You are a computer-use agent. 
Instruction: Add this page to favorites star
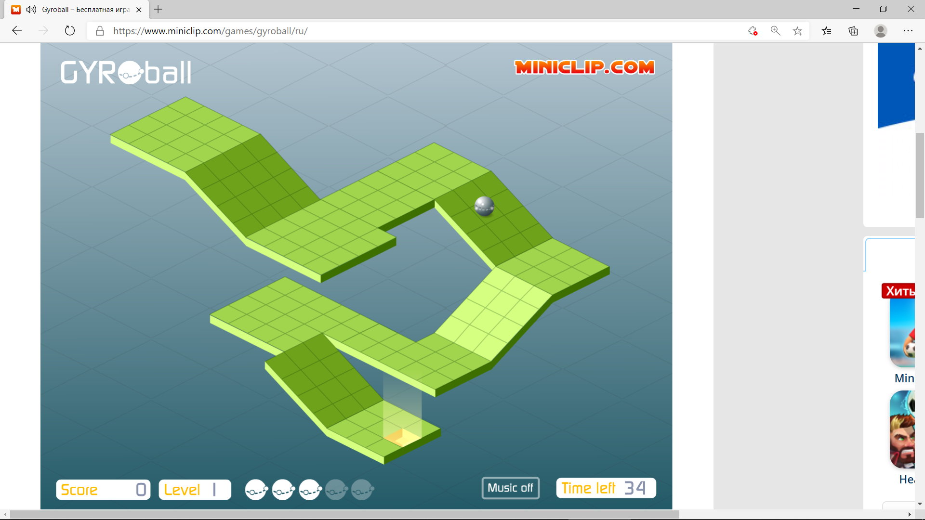click(x=798, y=31)
